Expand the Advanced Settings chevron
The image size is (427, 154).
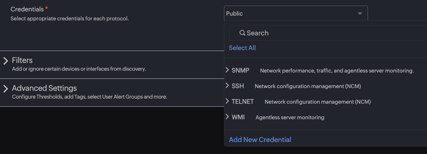[x=6, y=89]
